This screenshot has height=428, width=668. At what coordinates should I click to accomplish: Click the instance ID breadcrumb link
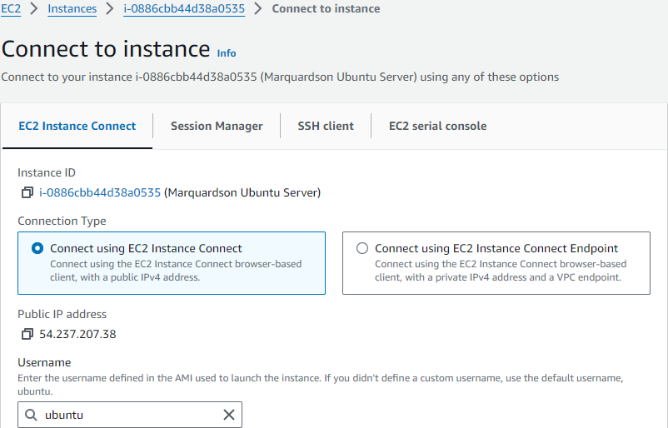(x=183, y=8)
